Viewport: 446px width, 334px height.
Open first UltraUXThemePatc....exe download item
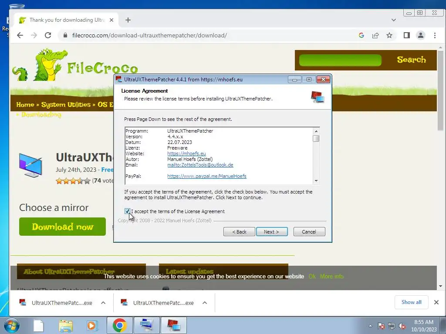coord(56,303)
